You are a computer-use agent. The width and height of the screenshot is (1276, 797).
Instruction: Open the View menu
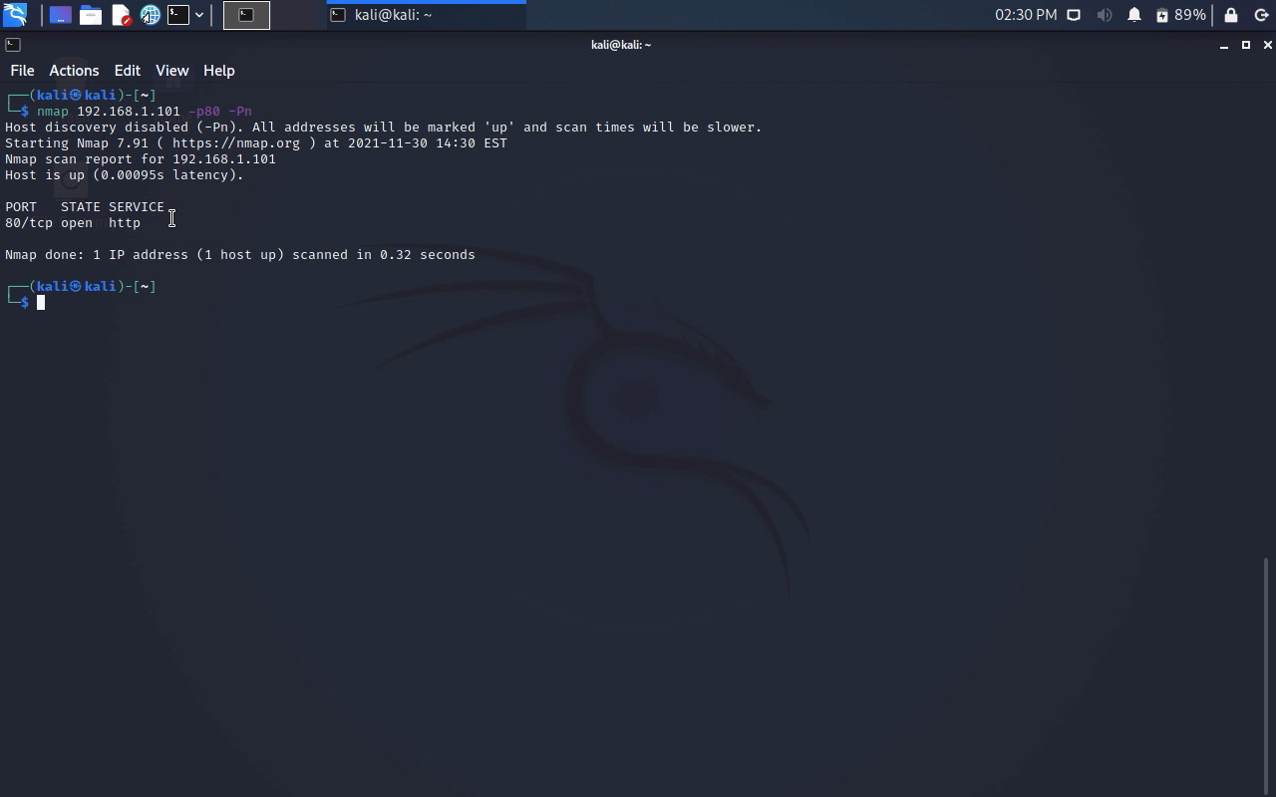[x=171, y=71]
